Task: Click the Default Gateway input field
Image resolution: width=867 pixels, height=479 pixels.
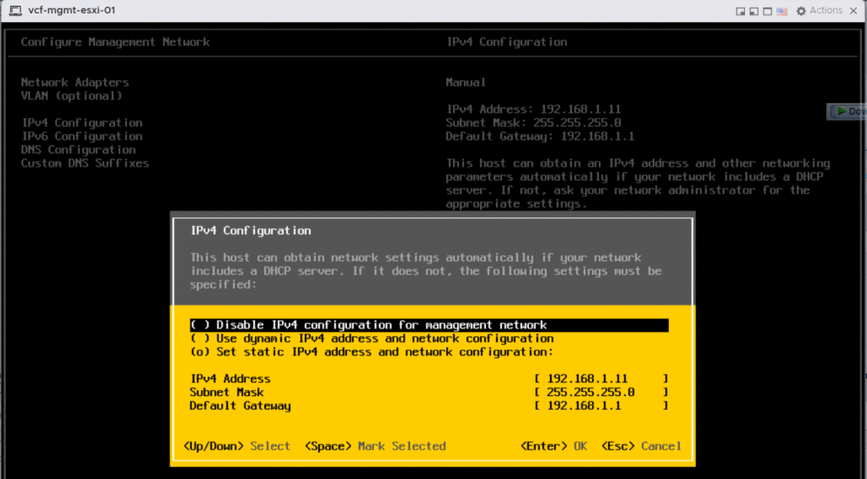Action: (x=601, y=406)
